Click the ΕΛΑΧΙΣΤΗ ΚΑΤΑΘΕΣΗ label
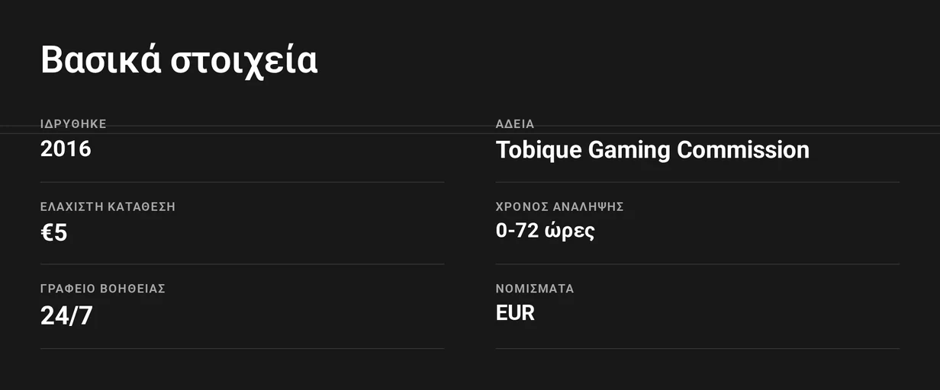Viewport: 940px width, 390px height. click(x=108, y=206)
